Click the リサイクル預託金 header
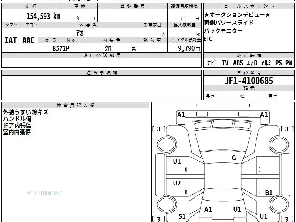 [184, 40]
